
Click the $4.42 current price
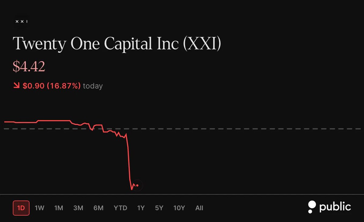pyautogui.click(x=29, y=66)
